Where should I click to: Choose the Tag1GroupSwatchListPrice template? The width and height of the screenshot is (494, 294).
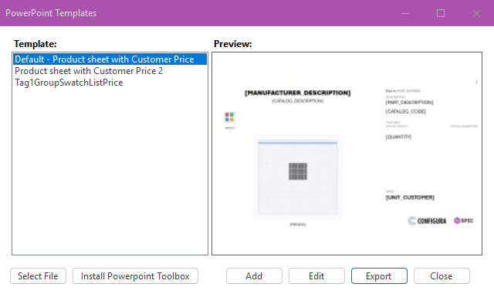point(110,83)
